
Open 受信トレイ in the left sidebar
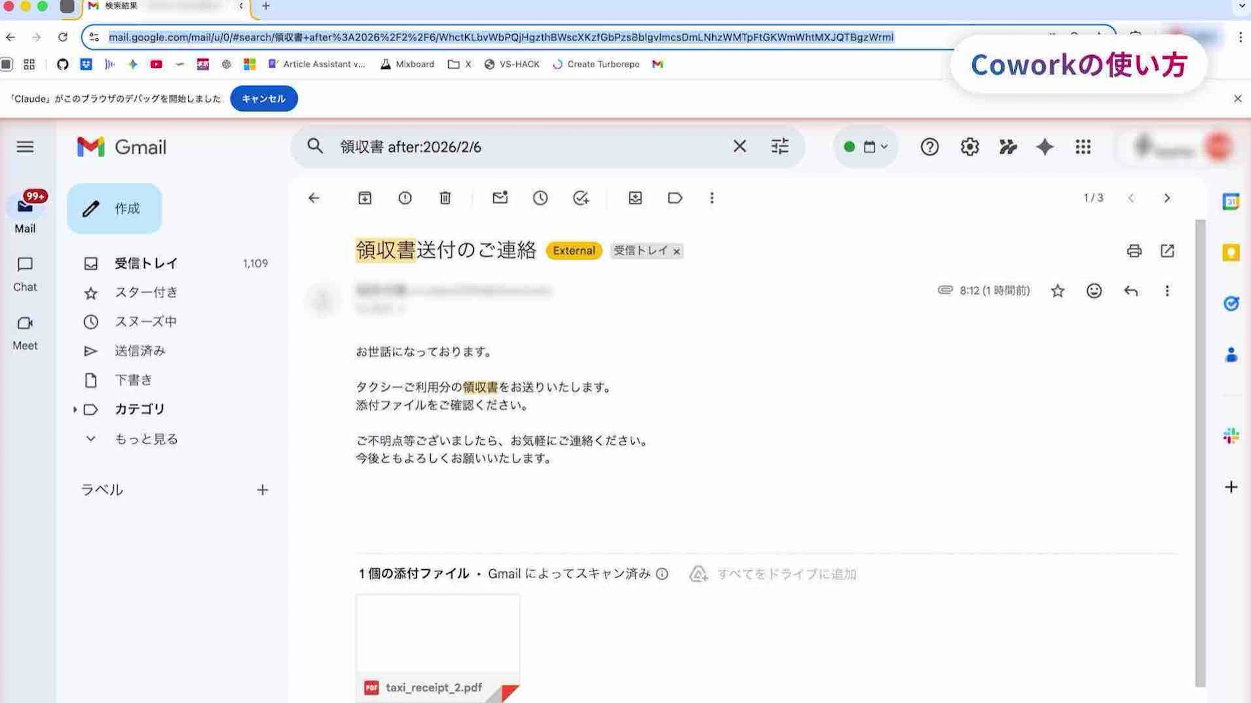coord(146,263)
